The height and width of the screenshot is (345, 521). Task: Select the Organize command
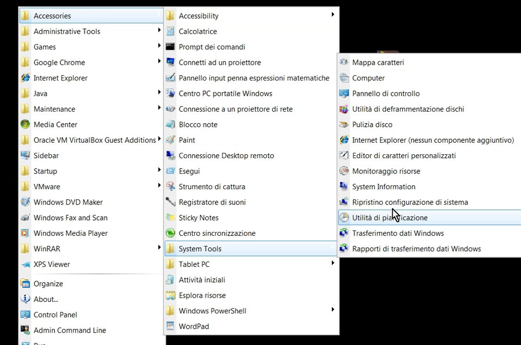pyautogui.click(x=91, y=284)
